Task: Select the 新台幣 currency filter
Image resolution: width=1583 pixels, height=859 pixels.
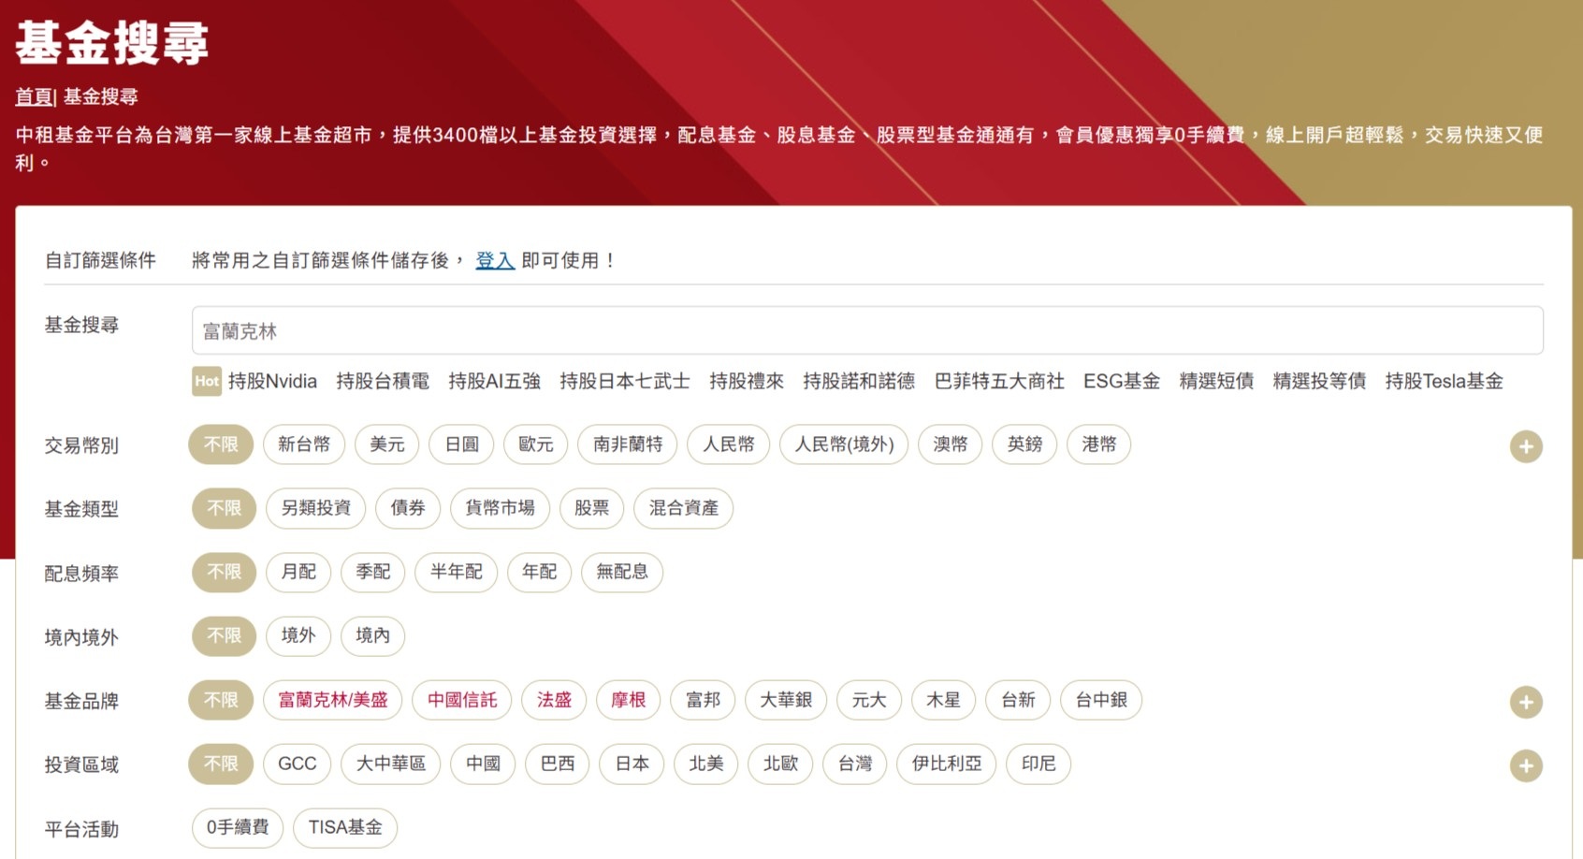Action: tap(304, 445)
